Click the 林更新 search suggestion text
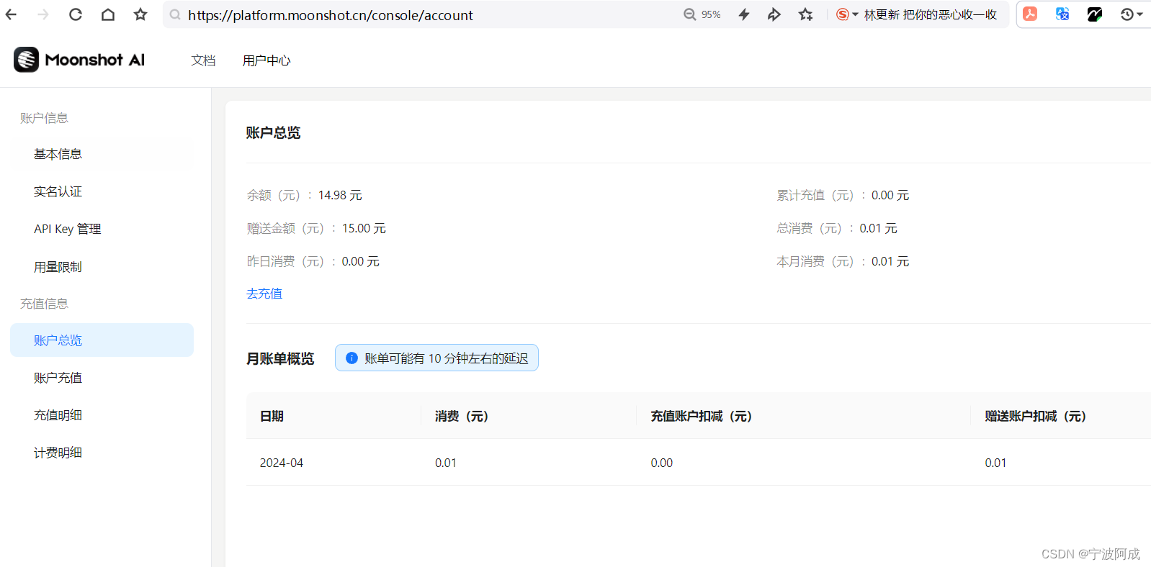Viewport: 1151px width, 567px height. tap(930, 14)
